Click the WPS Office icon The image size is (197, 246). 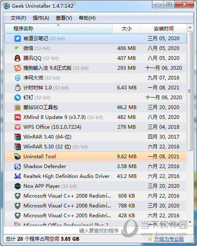(x=17, y=127)
